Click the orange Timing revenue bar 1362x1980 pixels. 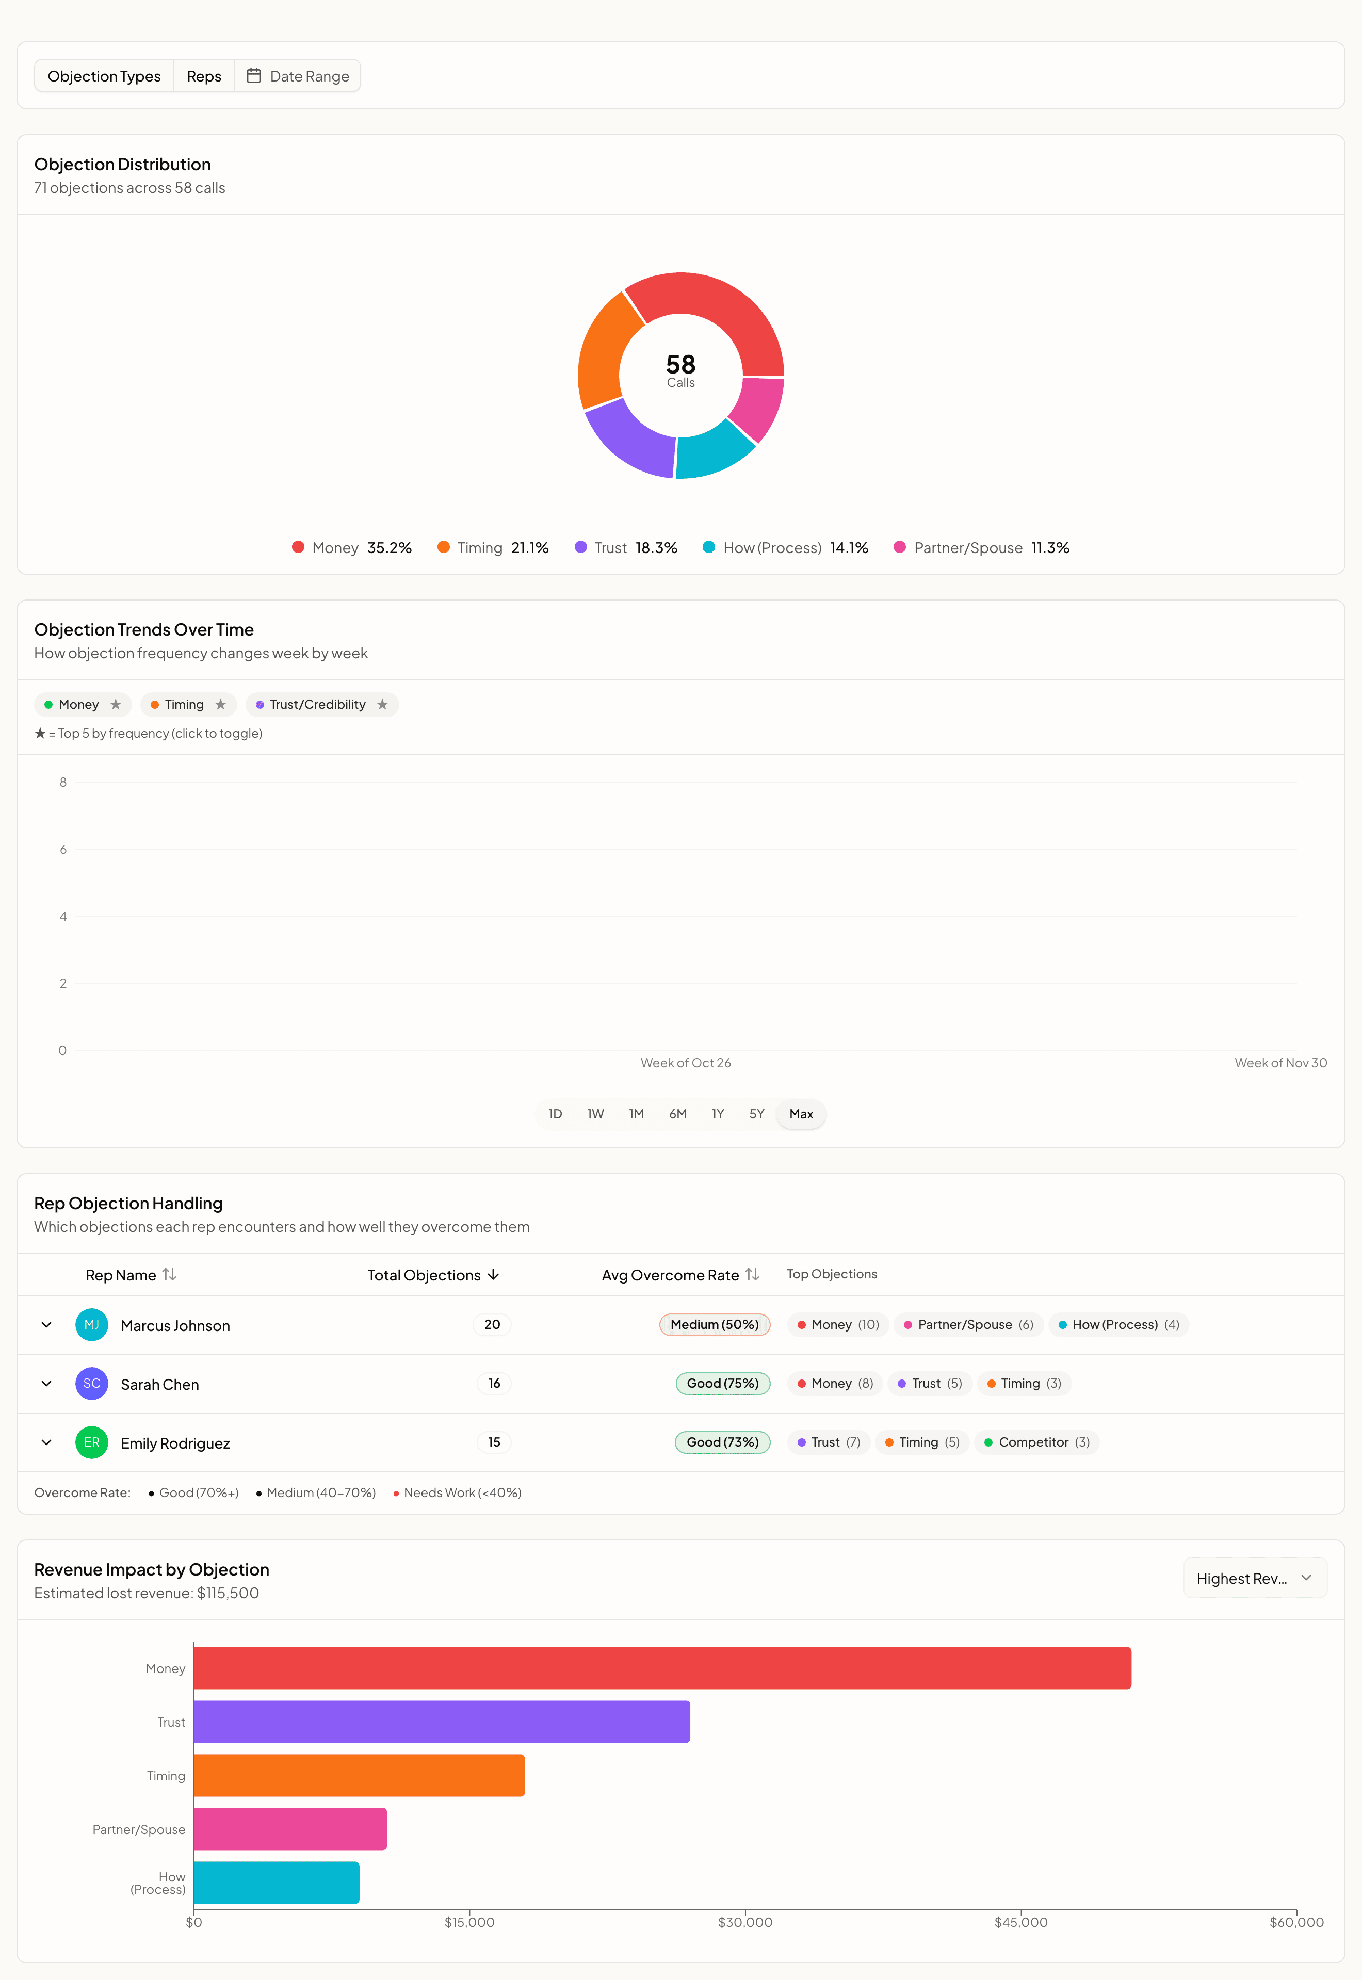pos(359,1775)
